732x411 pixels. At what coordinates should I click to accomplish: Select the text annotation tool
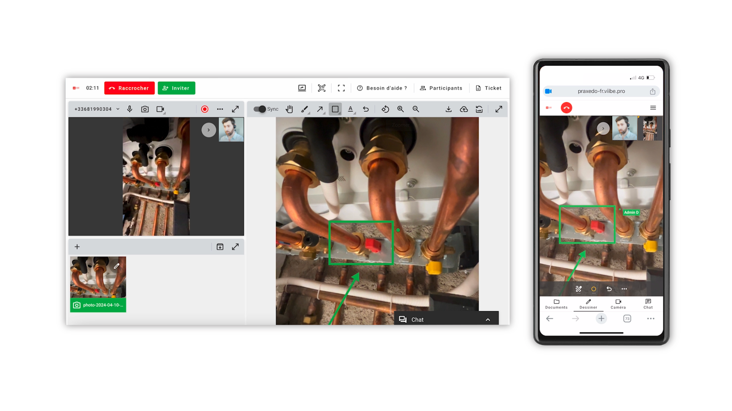click(350, 109)
